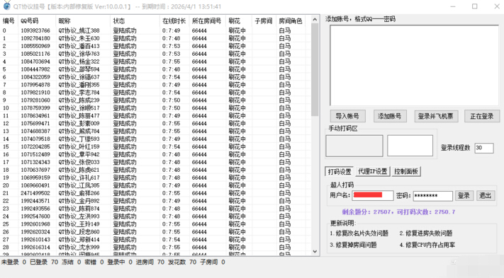The image size is (504, 278).
Task: Select QQ number 1079281060
Action: click(x=35, y=100)
